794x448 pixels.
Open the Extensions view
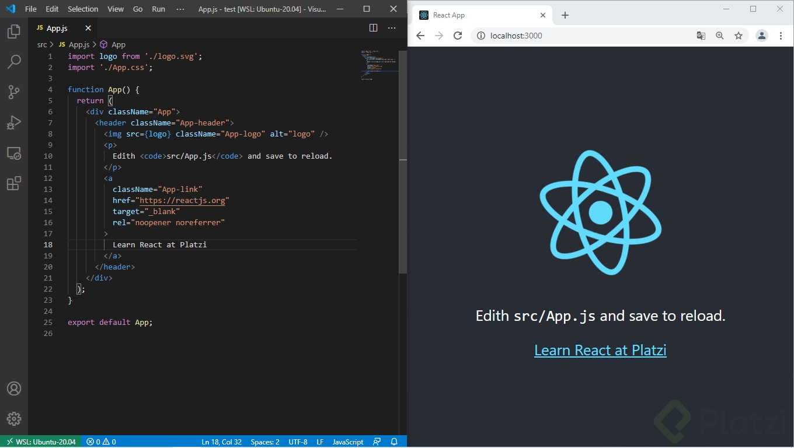pyautogui.click(x=13, y=183)
